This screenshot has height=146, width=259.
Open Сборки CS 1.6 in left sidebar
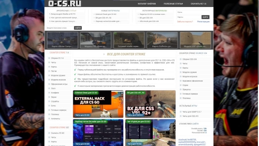(x=57, y=58)
